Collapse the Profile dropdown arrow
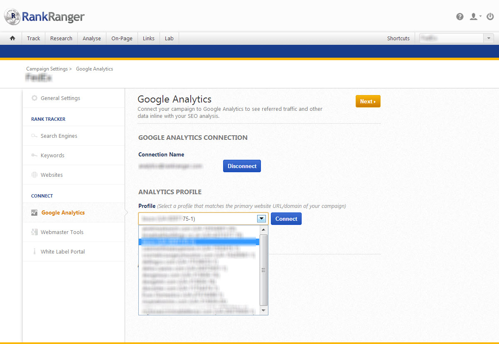Image resolution: width=499 pixels, height=344 pixels. point(261,219)
